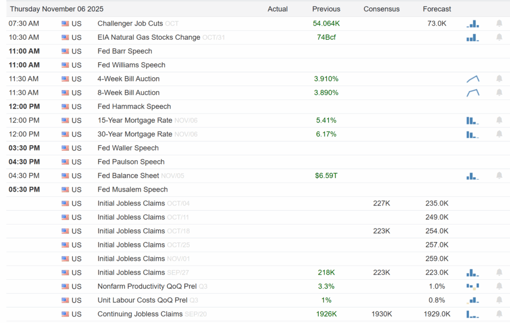Open the Challenger Job Cuts chart icon

(x=473, y=23)
